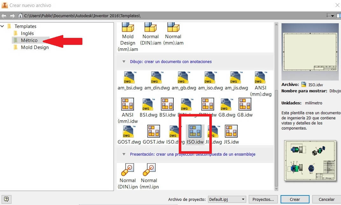Choose the am_bsi.dwg drawing template

(x=130, y=81)
